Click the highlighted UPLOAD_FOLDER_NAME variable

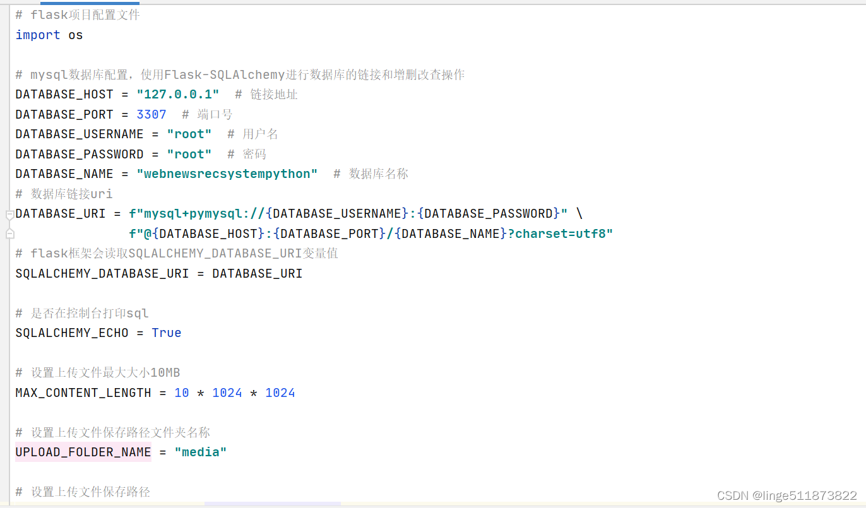tap(83, 452)
